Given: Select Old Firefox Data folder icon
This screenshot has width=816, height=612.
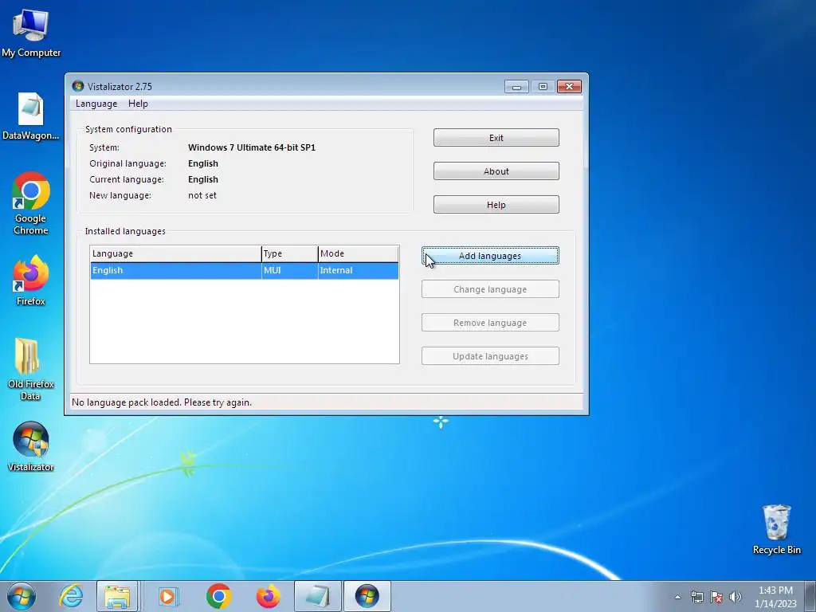Looking at the screenshot, I should (31, 368).
